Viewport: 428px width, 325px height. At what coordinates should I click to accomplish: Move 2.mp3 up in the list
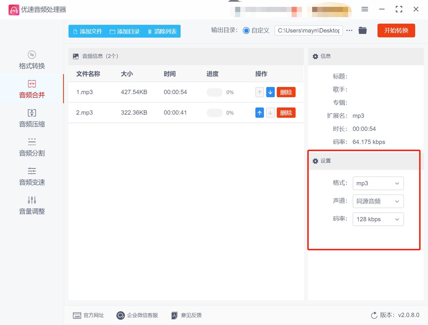[259, 113]
